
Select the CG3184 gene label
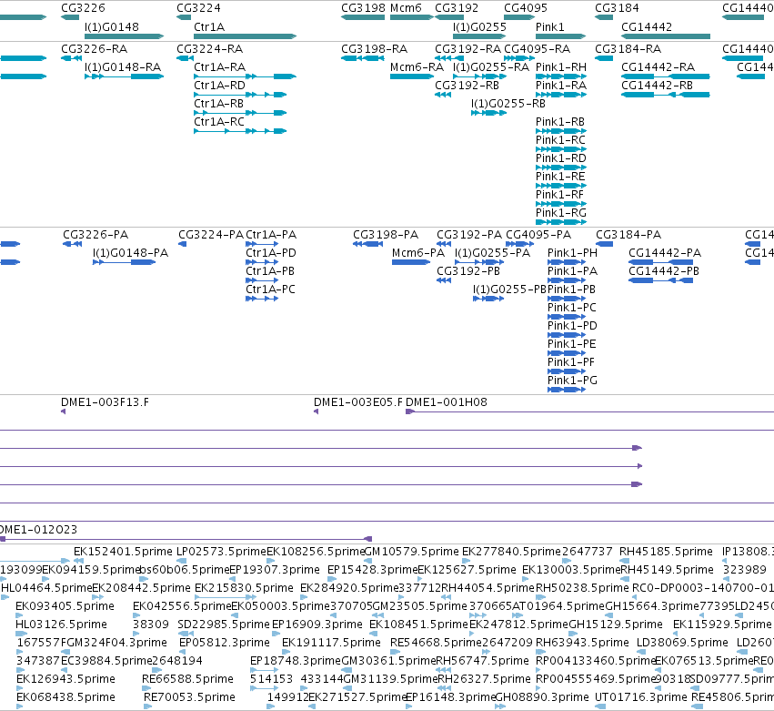coord(617,8)
